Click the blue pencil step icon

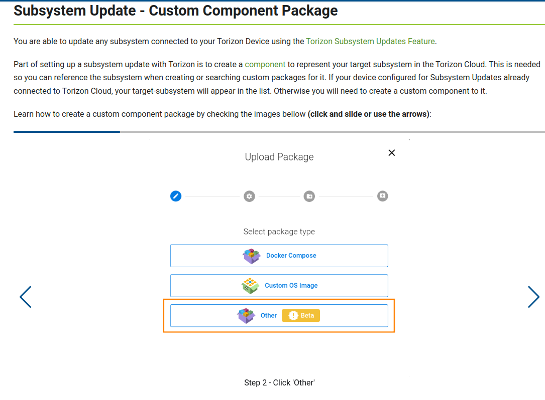point(175,196)
